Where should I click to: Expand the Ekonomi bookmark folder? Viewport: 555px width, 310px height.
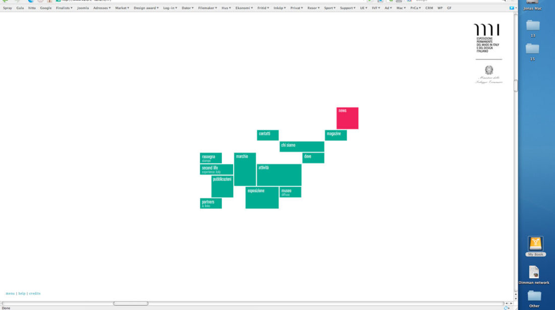244,8
